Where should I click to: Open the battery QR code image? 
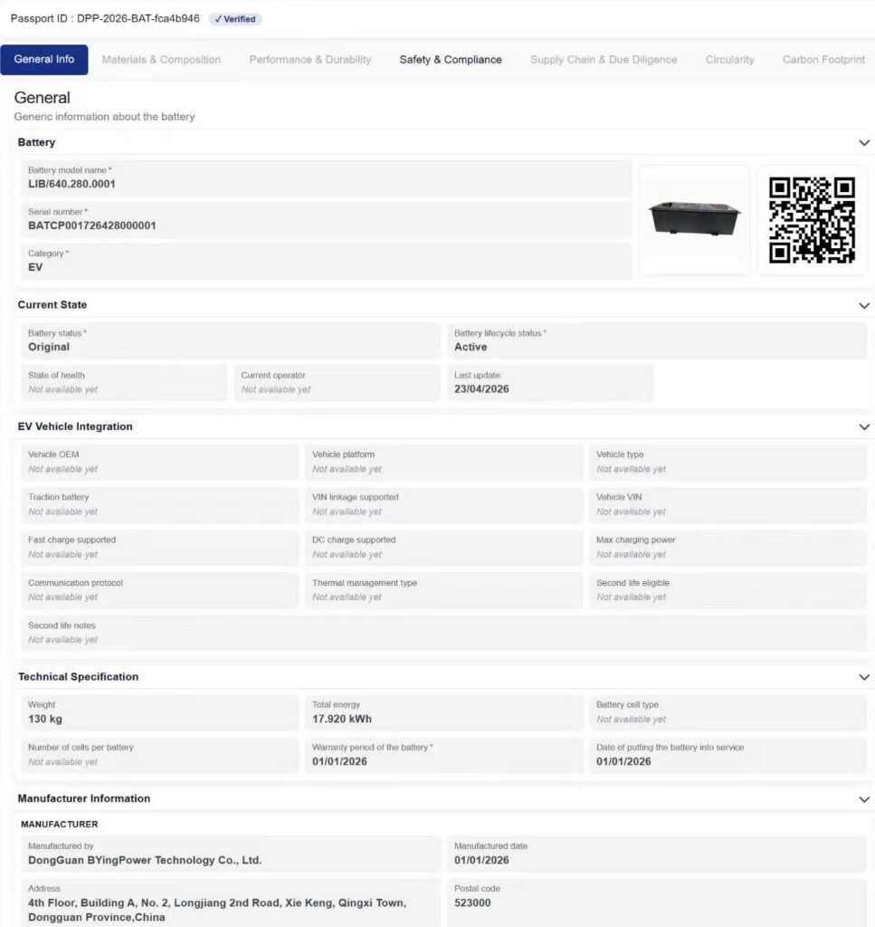(812, 220)
